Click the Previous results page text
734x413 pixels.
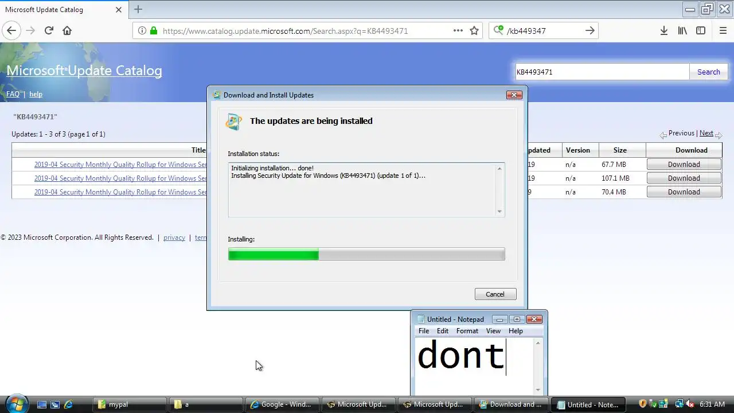tap(681, 133)
